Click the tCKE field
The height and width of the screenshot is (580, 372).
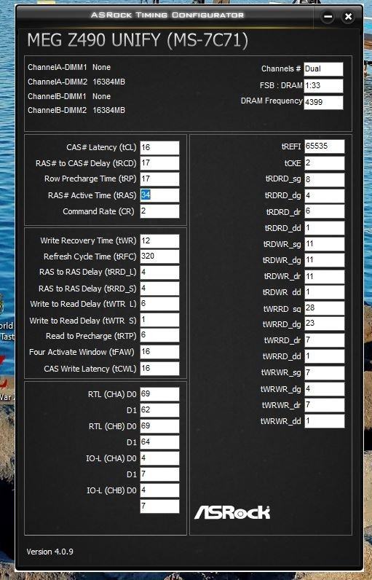point(325,163)
